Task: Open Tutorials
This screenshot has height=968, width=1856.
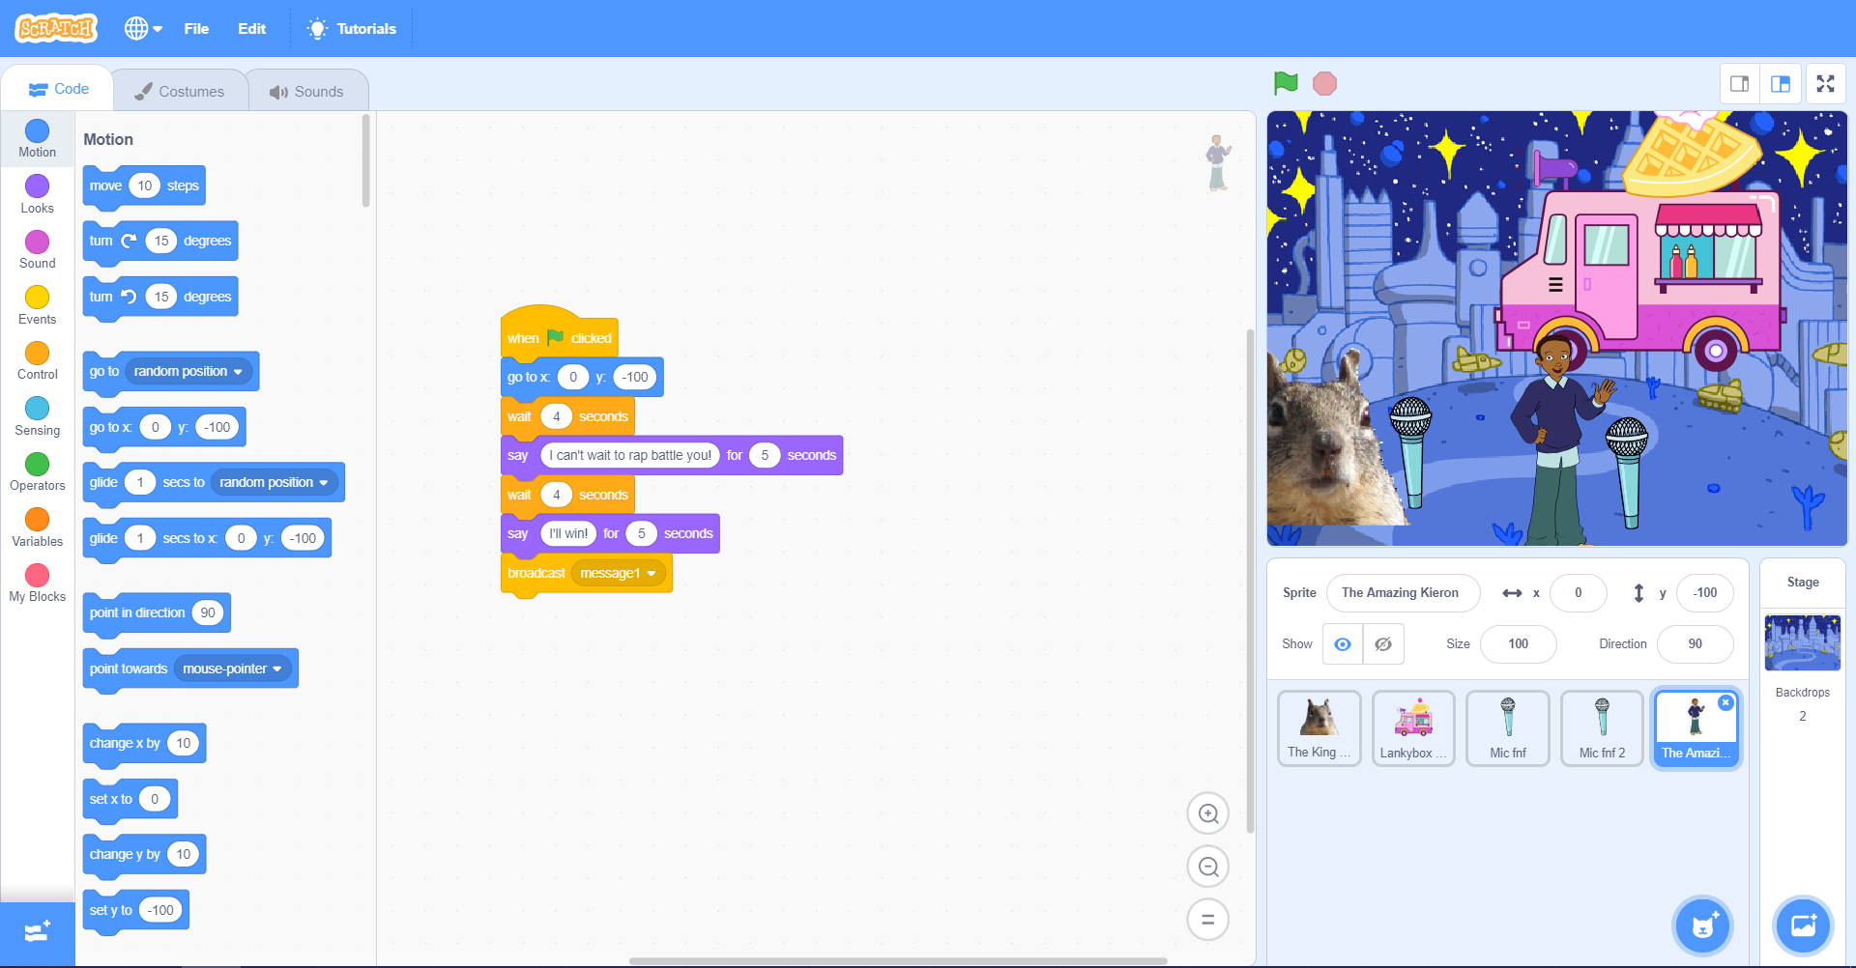Action: pos(352,29)
